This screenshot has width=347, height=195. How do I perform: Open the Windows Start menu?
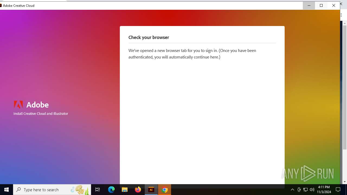click(7, 190)
